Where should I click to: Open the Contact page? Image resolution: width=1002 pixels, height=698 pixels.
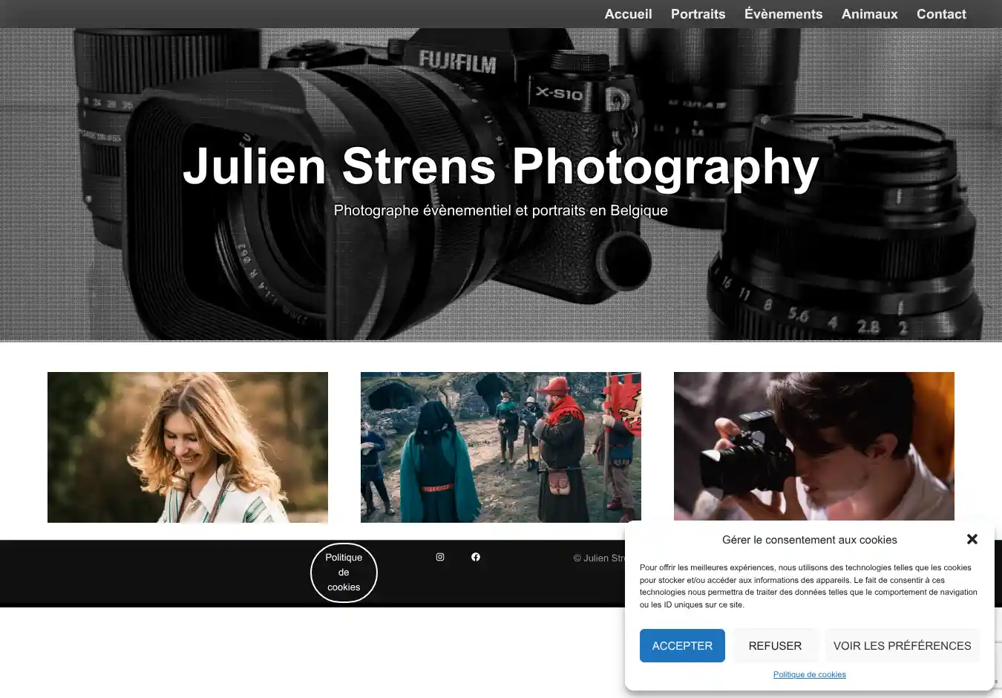point(940,14)
